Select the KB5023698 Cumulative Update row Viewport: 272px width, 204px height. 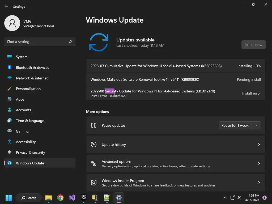(x=176, y=66)
